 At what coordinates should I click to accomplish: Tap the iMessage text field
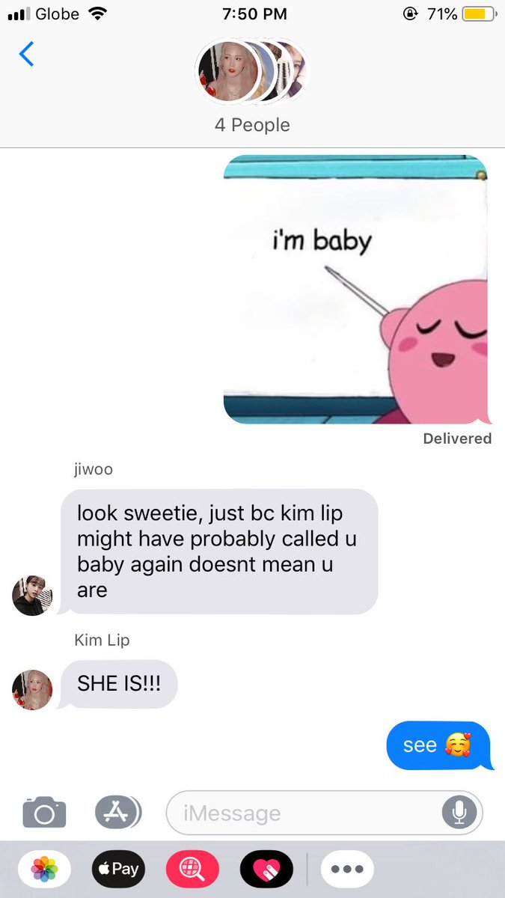[x=324, y=813]
